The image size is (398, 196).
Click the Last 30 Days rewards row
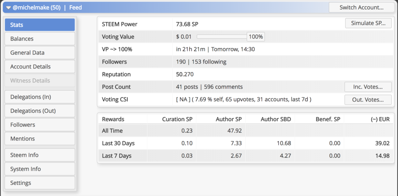tap(246, 143)
